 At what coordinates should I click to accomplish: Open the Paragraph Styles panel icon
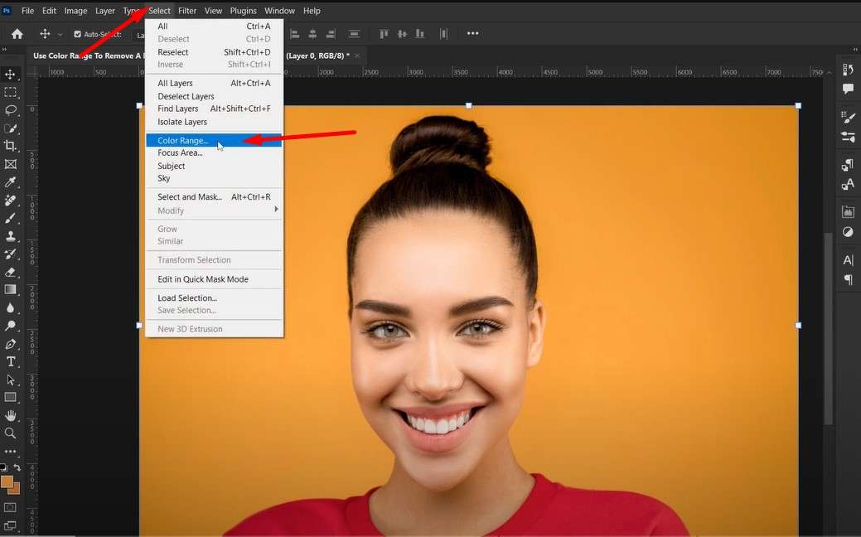[x=848, y=164]
